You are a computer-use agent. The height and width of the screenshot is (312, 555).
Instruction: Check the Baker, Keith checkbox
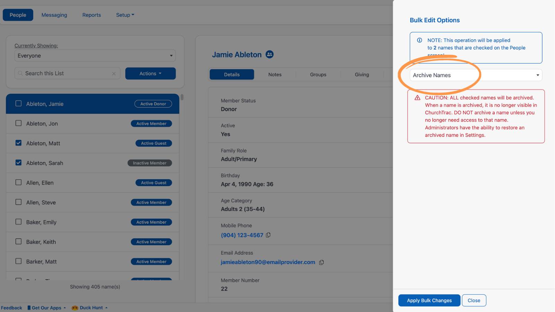(18, 242)
